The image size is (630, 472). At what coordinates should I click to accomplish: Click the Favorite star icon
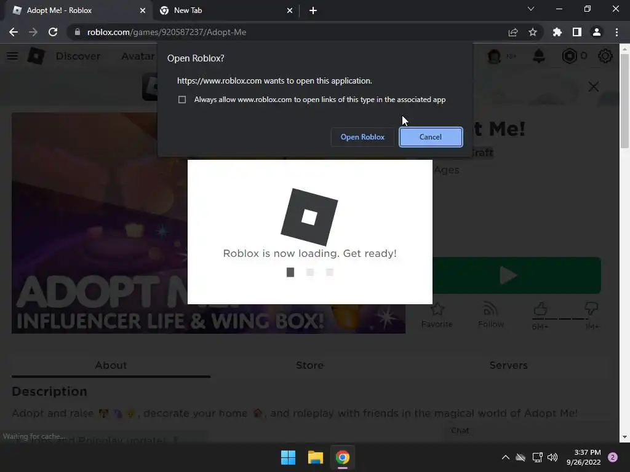(x=437, y=310)
